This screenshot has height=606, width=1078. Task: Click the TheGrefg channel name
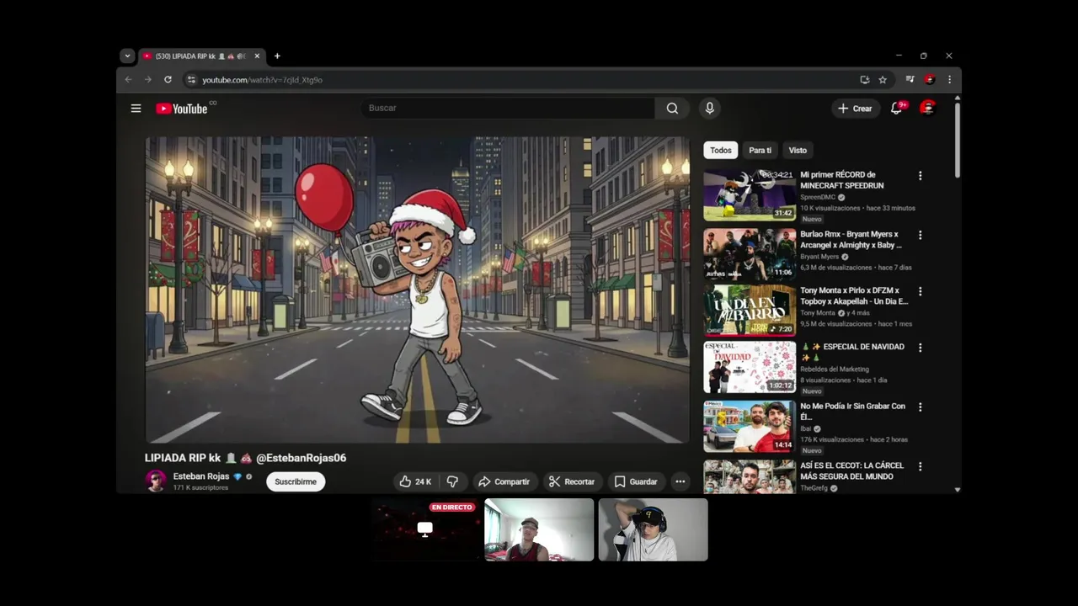pos(814,488)
